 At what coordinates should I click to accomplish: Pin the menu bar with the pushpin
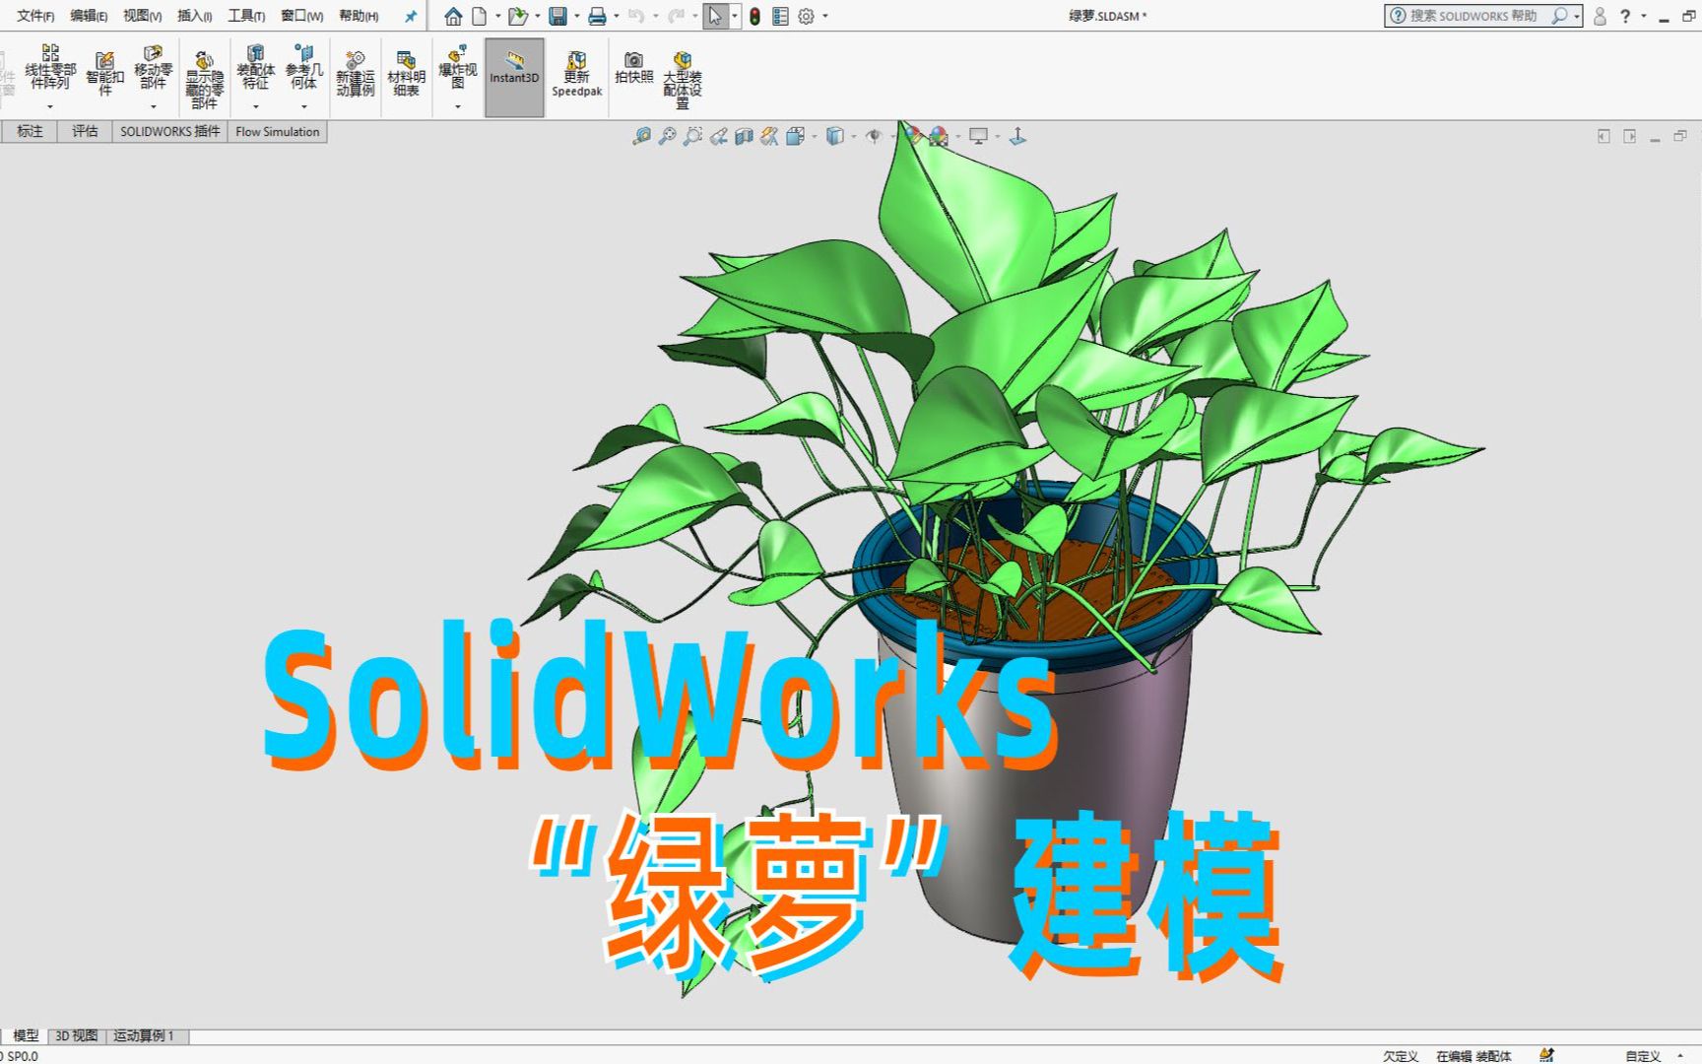pyautogui.click(x=411, y=16)
